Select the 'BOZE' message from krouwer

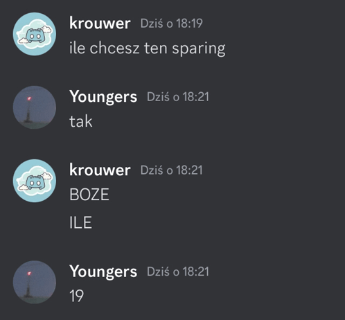[89, 195]
